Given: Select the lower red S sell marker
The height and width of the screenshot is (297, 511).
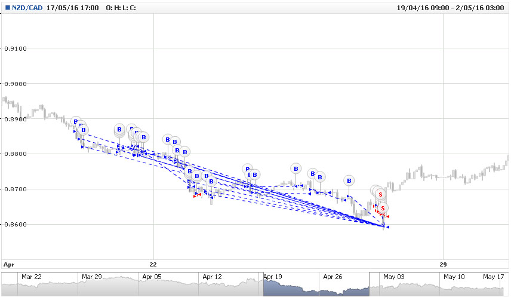Looking at the screenshot, I should [x=383, y=208].
